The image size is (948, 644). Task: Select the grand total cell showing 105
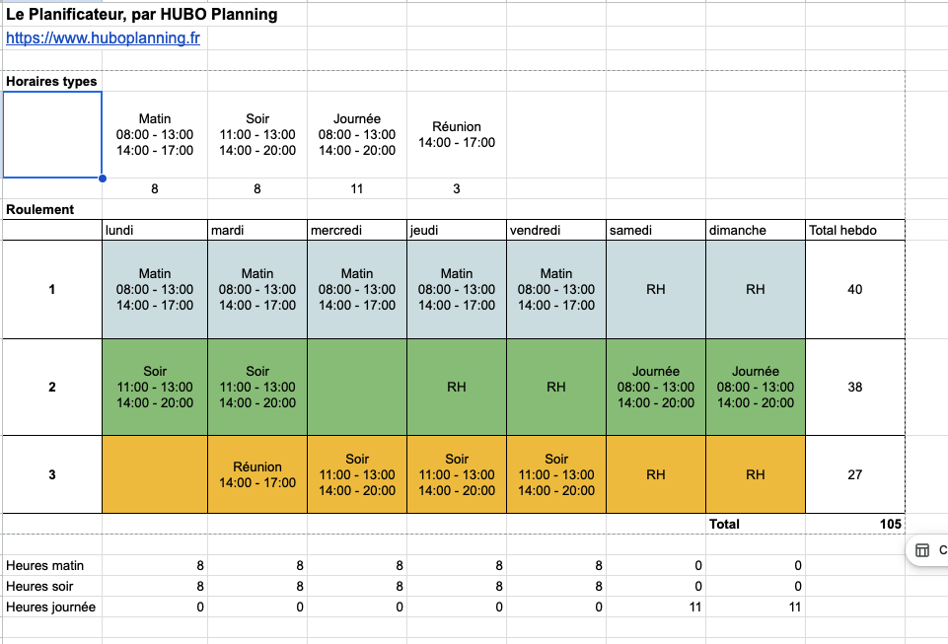tap(854, 524)
